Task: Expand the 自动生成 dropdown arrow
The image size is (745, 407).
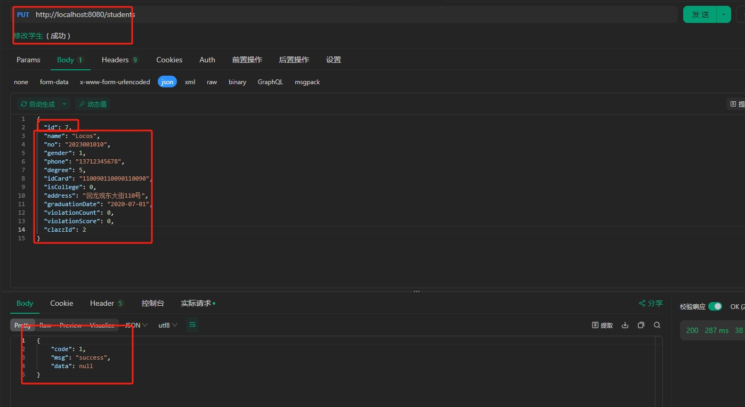Action: (64, 104)
